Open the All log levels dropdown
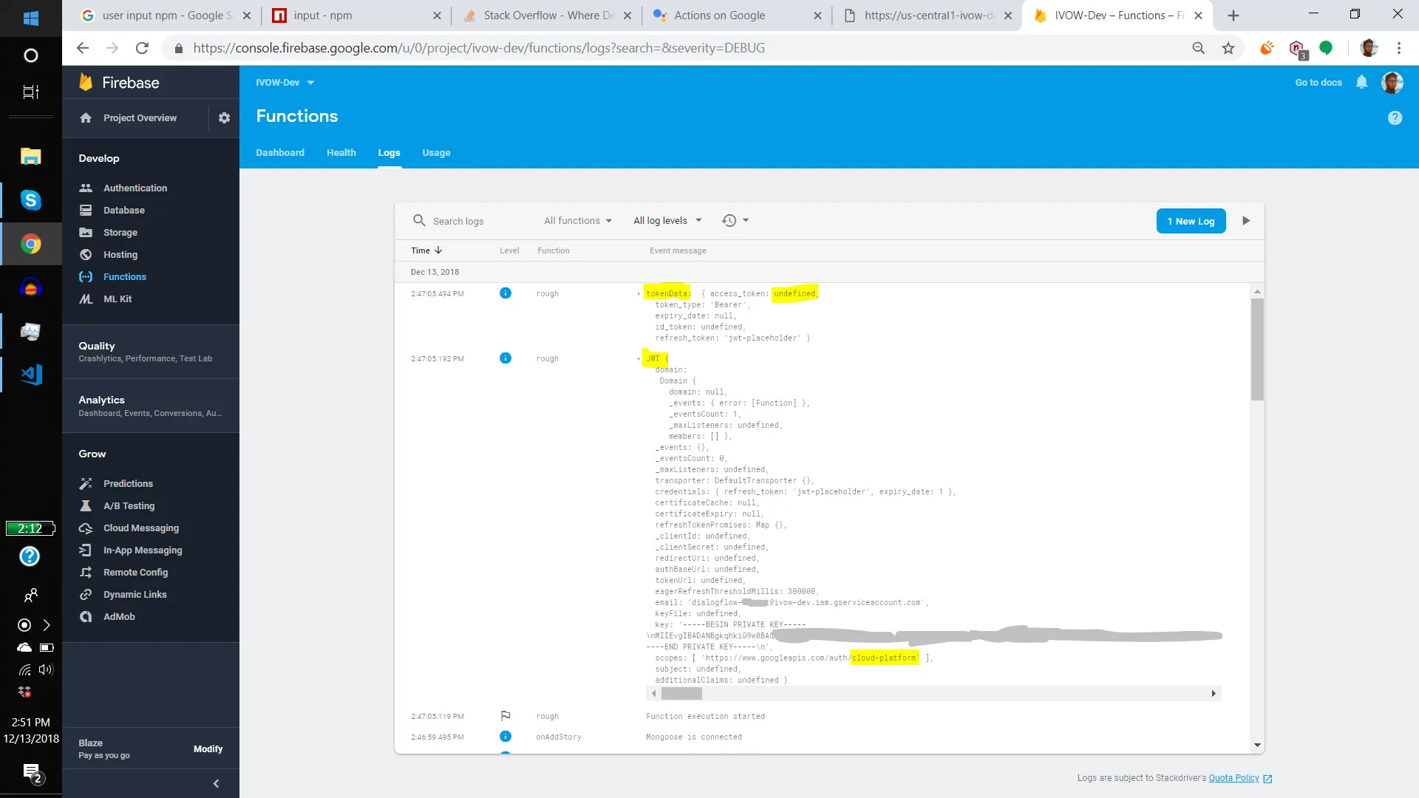The image size is (1419, 798). tap(667, 220)
